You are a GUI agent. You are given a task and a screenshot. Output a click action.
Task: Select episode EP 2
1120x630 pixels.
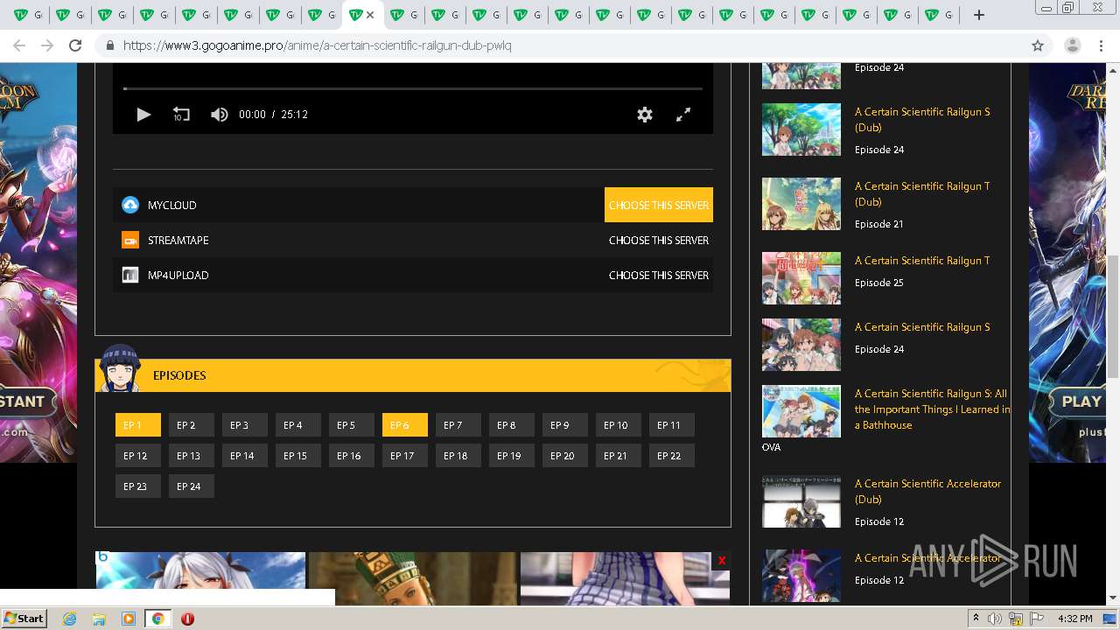[x=192, y=425]
